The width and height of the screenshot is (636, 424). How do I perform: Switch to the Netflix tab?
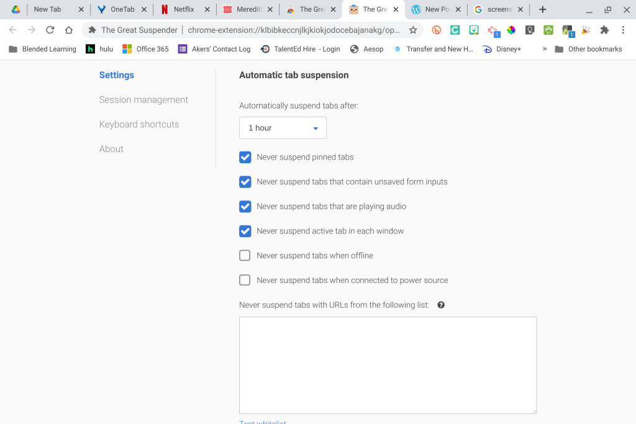(184, 9)
